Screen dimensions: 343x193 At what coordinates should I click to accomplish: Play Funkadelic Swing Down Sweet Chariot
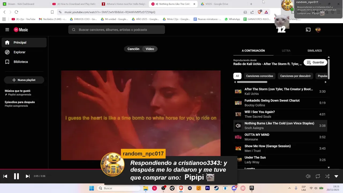point(280,103)
